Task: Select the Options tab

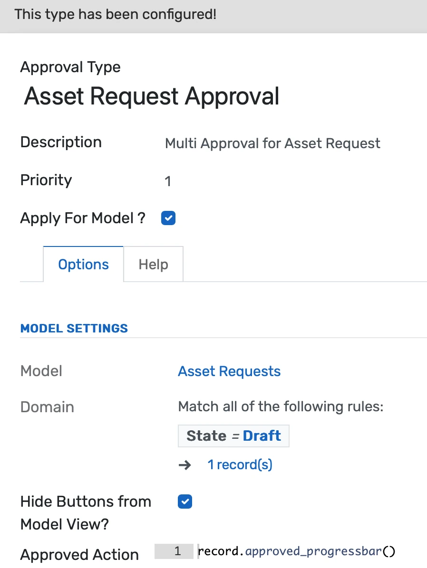Action: (83, 264)
